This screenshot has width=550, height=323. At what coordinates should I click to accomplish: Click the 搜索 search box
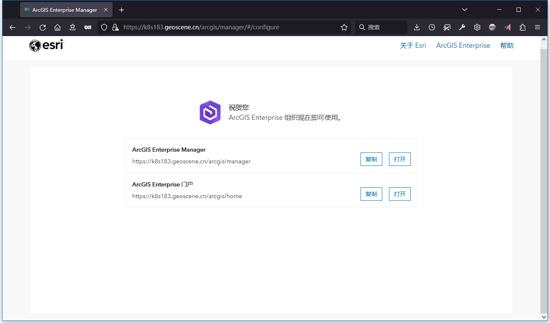pyautogui.click(x=381, y=27)
